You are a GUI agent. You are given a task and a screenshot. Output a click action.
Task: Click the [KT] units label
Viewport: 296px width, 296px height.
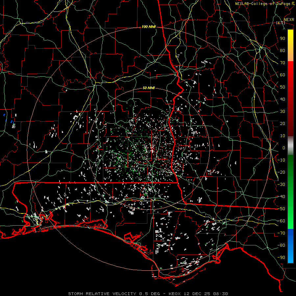point(281,23)
